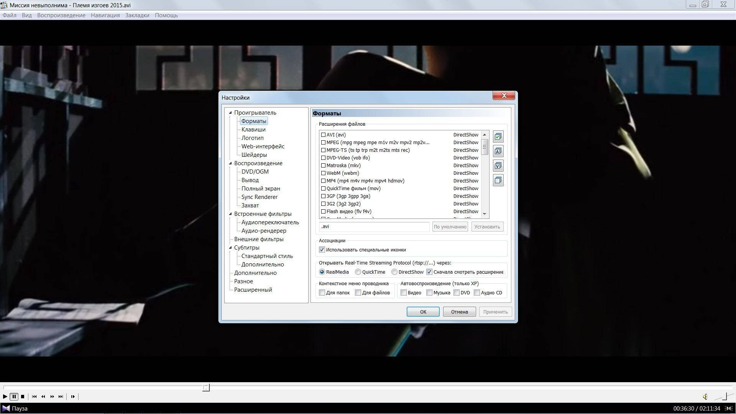The image size is (736, 414).
Task: Open the Навигация menu
Action: (x=105, y=15)
